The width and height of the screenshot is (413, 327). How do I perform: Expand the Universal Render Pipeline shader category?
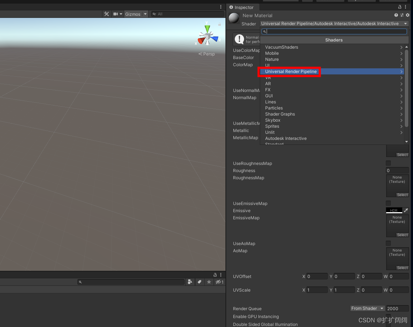coord(291,72)
